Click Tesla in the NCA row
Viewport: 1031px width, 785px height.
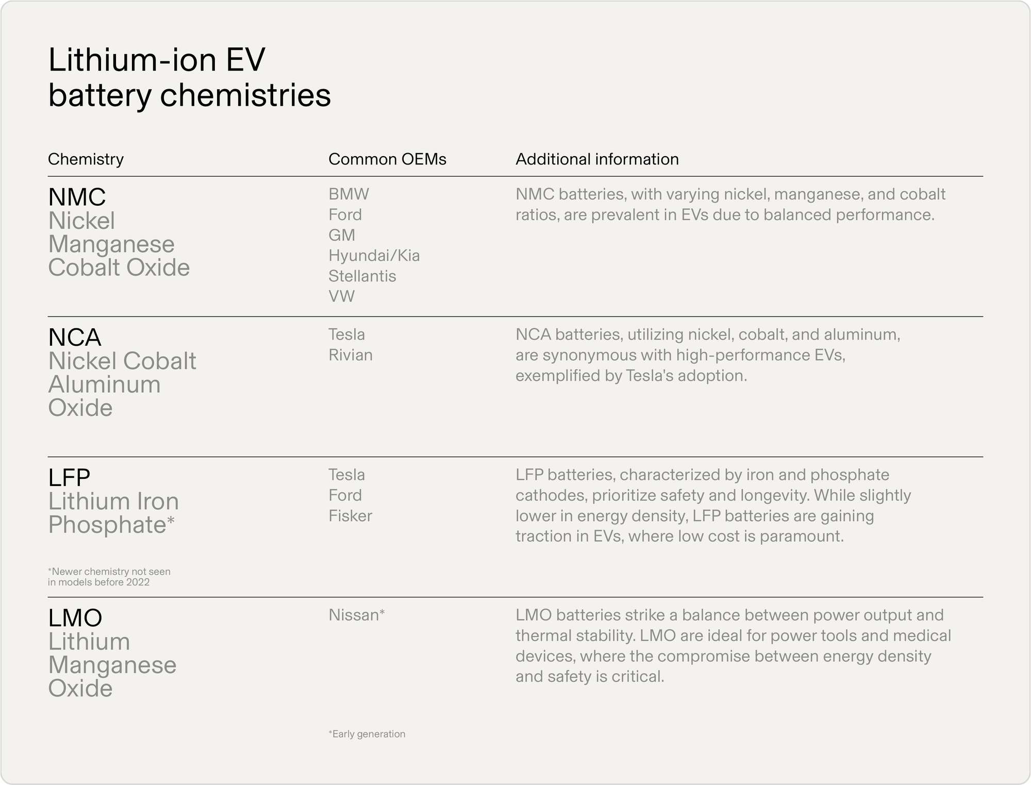pyautogui.click(x=346, y=335)
